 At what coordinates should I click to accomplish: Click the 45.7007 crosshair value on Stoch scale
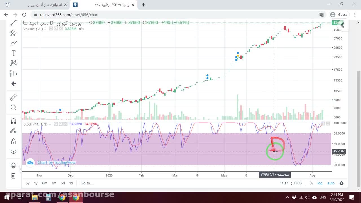[x=339, y=151]
